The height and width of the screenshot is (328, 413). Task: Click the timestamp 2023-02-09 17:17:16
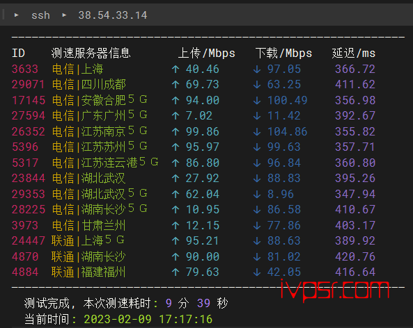click(148, 320)
